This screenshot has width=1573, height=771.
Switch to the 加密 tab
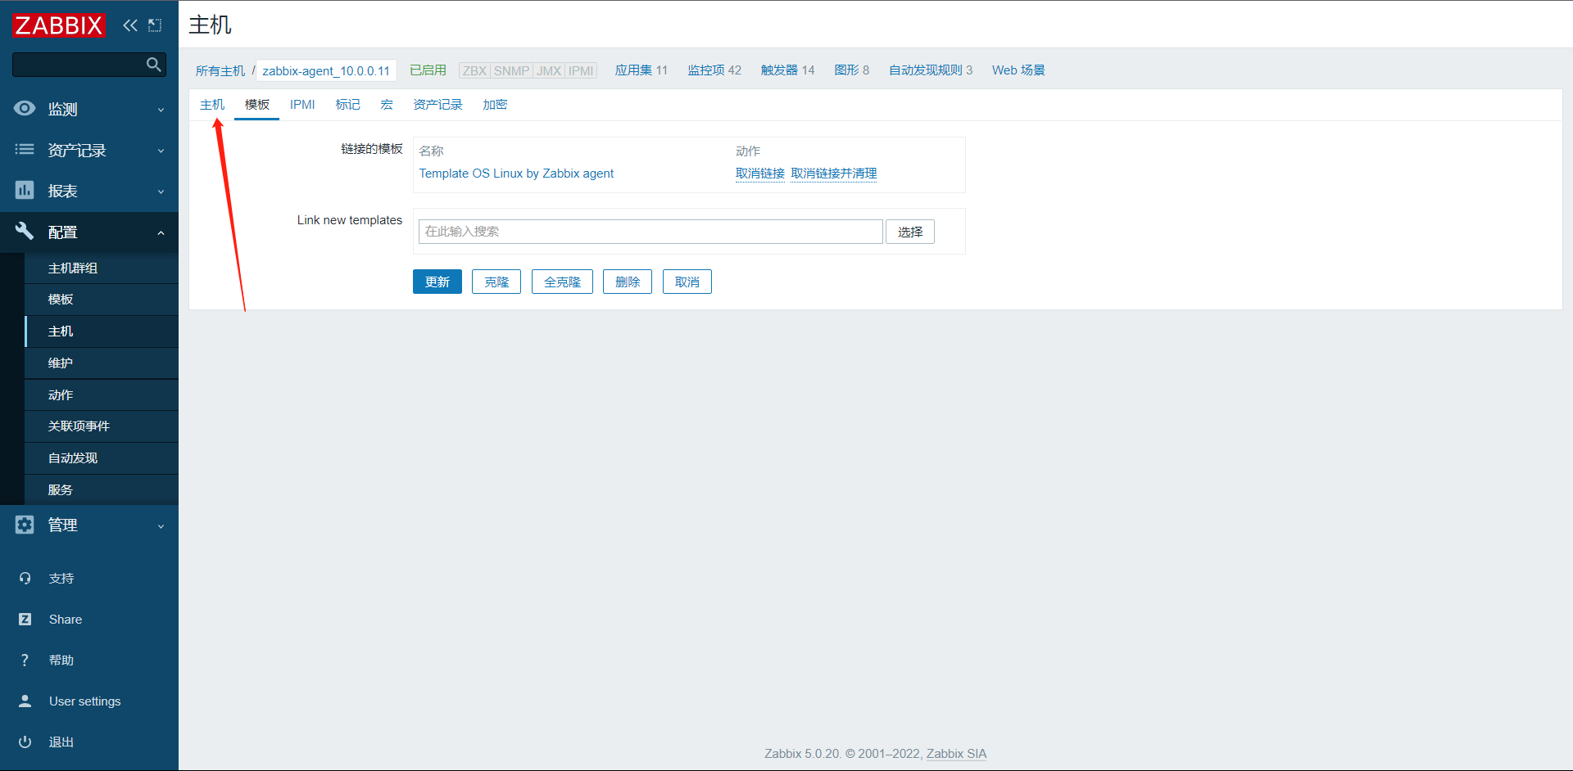point(495,105)
